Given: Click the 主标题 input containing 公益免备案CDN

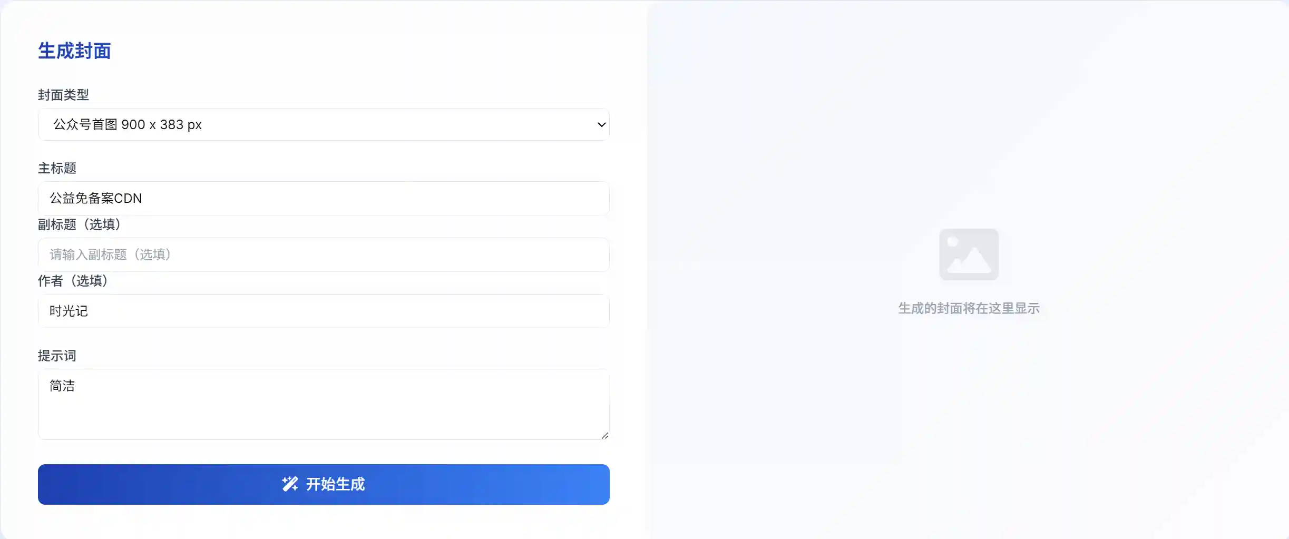Looking at the screenshot, I should click(324, 199).
